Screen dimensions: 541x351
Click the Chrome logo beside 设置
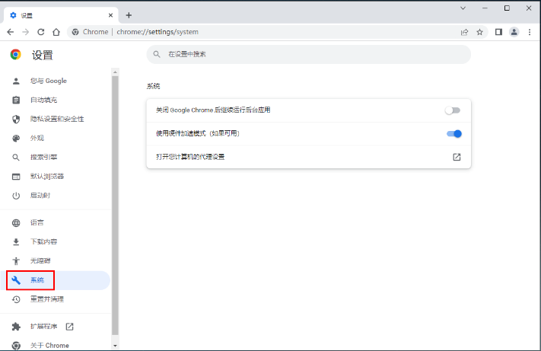coord(15,55)
